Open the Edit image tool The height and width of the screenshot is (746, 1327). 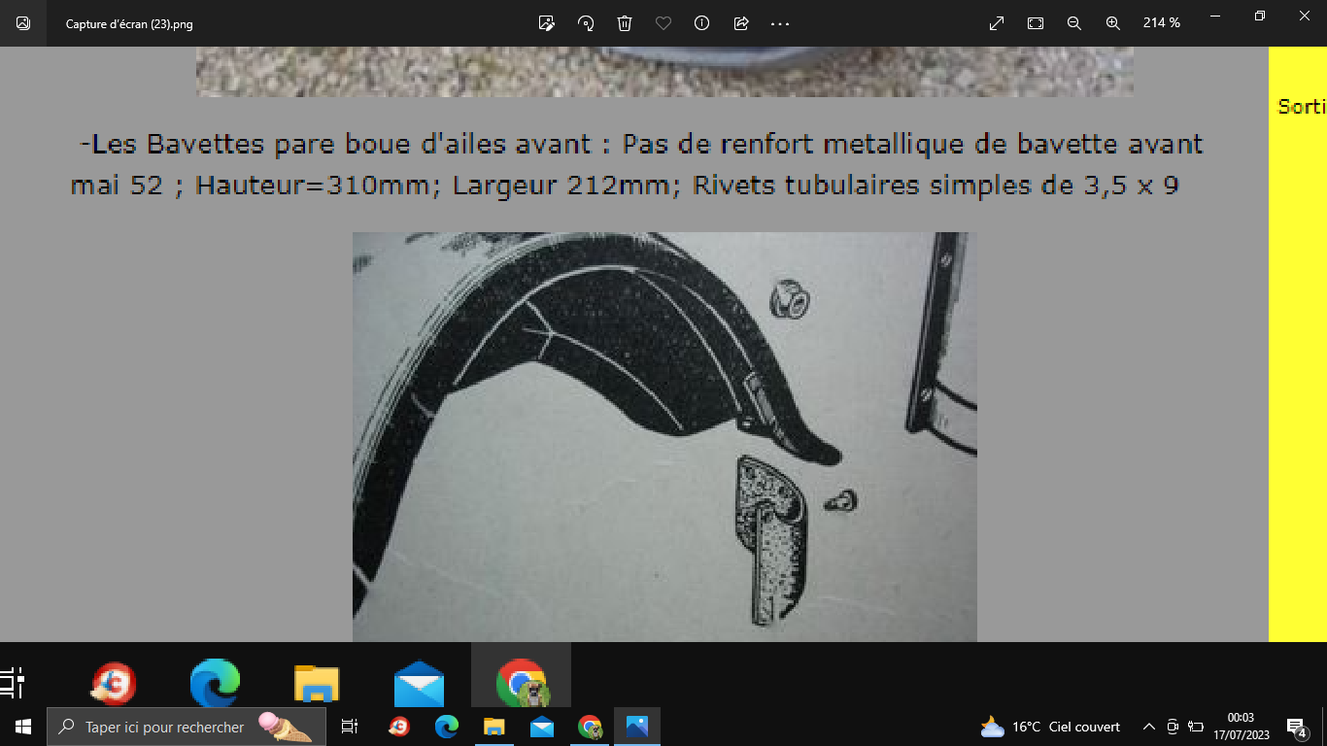point(547,23)
